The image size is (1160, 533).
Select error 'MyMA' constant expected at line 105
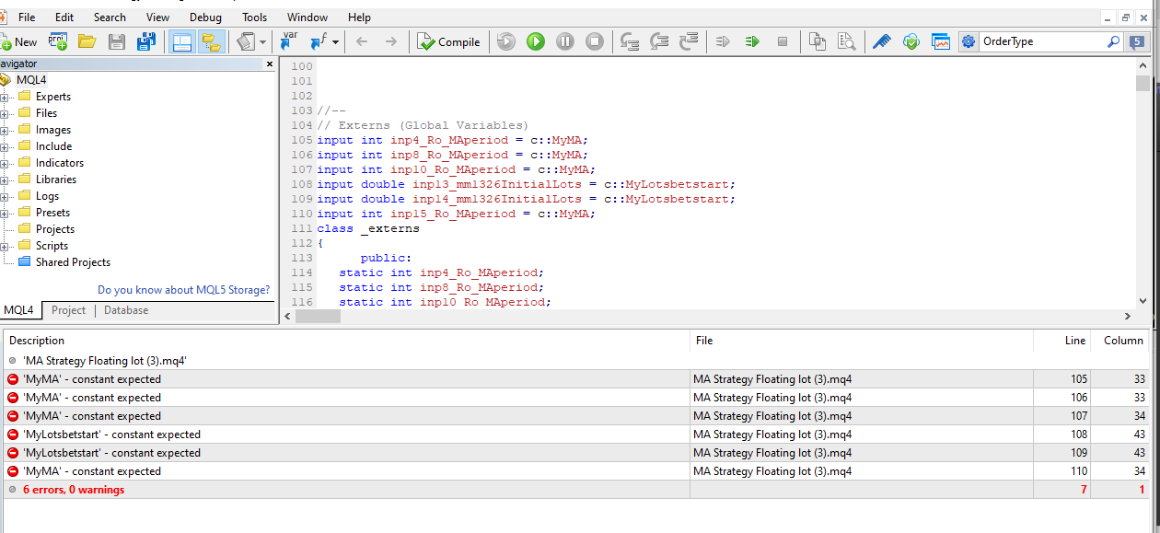point(575,379)
